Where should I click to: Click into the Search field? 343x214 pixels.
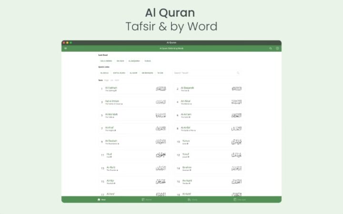pos(207,73)
